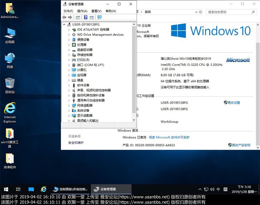Open the 查看(V) menu

pyautogui.click(x=96, y=11)
